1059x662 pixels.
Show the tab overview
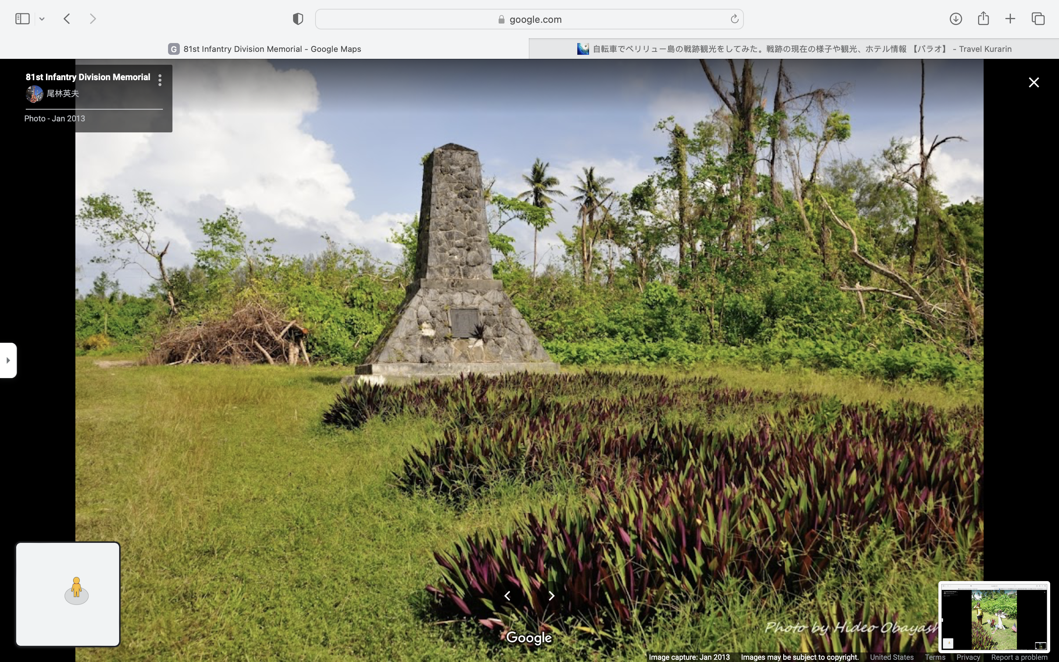[1038, 19]
